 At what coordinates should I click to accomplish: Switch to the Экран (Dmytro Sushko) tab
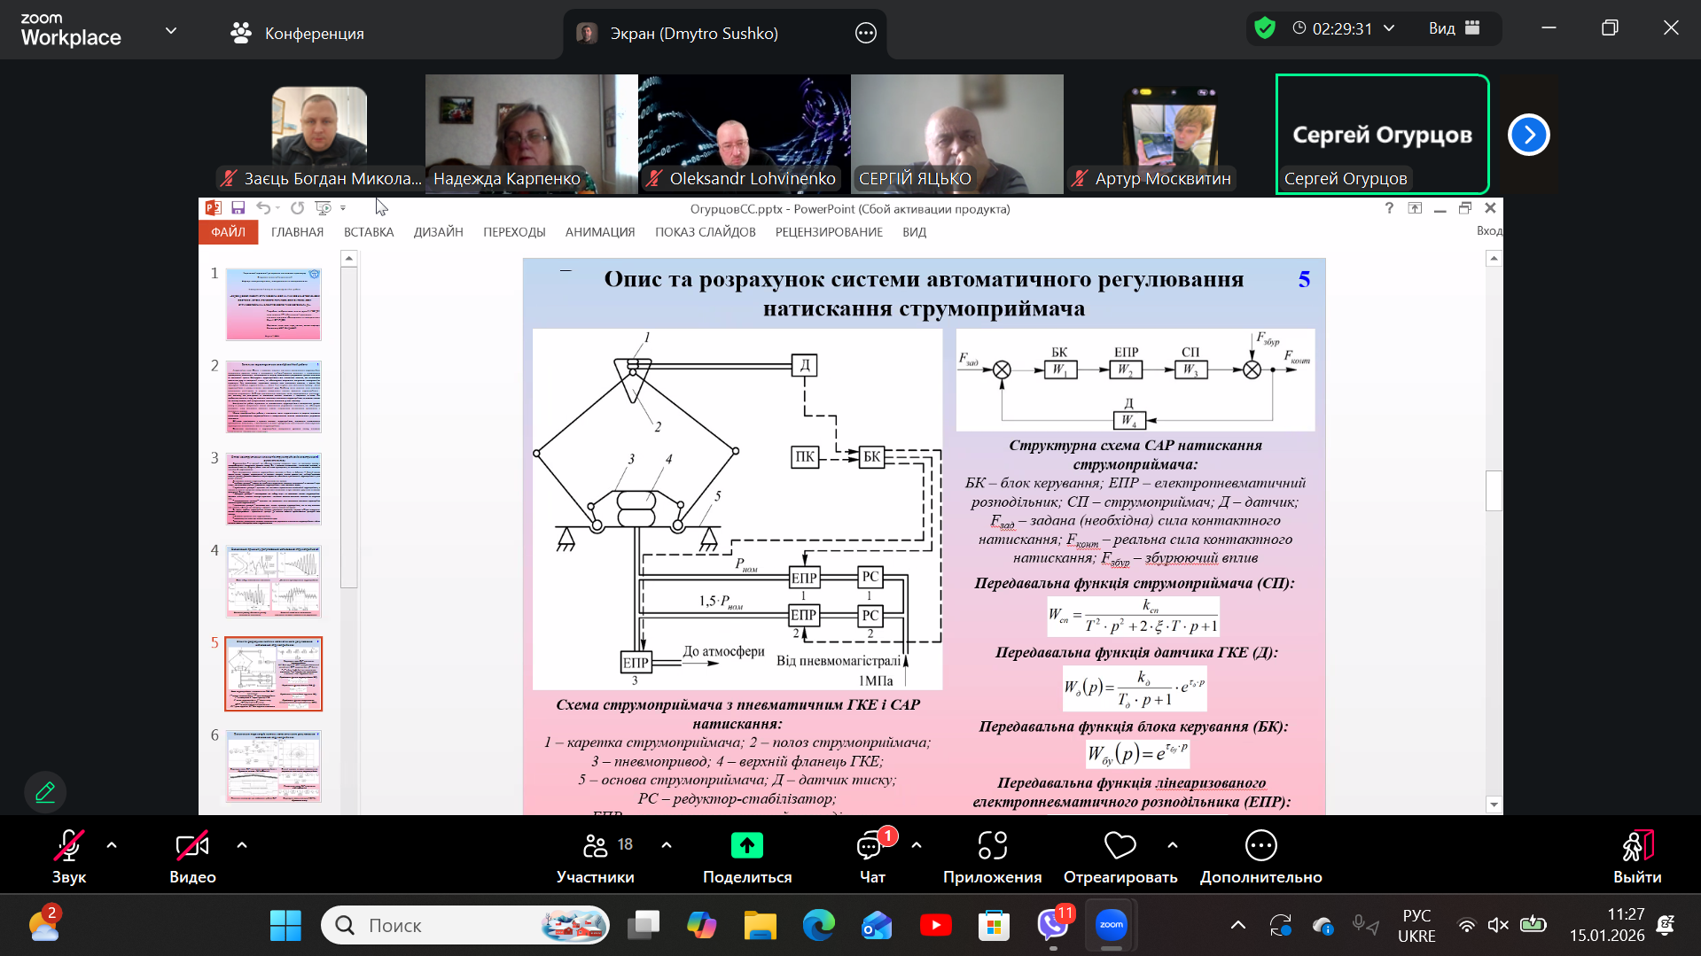pyautogui.click(x=693, y=34)
